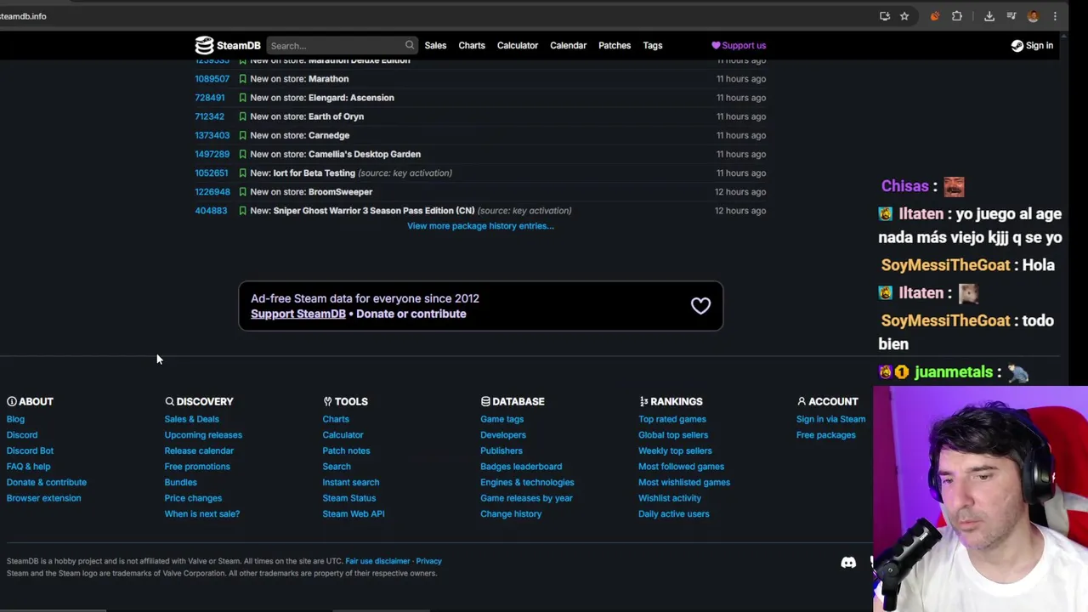
Task: Click the bookmark icon beside BroomSweeper row
Action: coord(242,192)
